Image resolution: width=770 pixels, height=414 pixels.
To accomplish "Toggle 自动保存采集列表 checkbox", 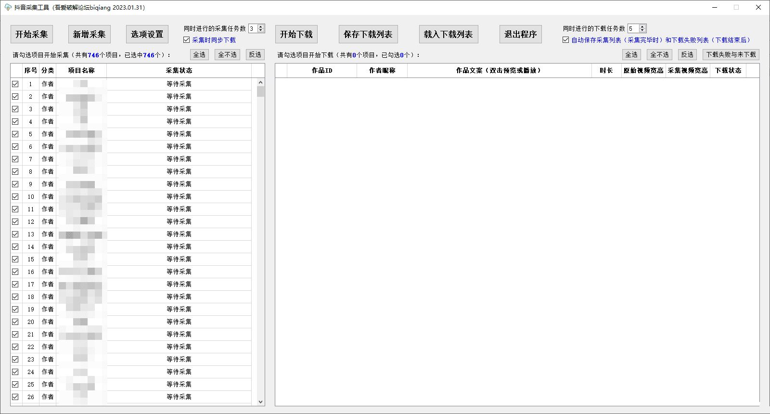I will [x=566, y=40].
